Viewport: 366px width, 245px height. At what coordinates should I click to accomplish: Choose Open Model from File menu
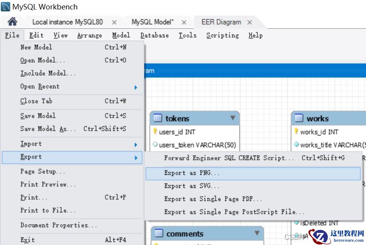tap(72, 60)
